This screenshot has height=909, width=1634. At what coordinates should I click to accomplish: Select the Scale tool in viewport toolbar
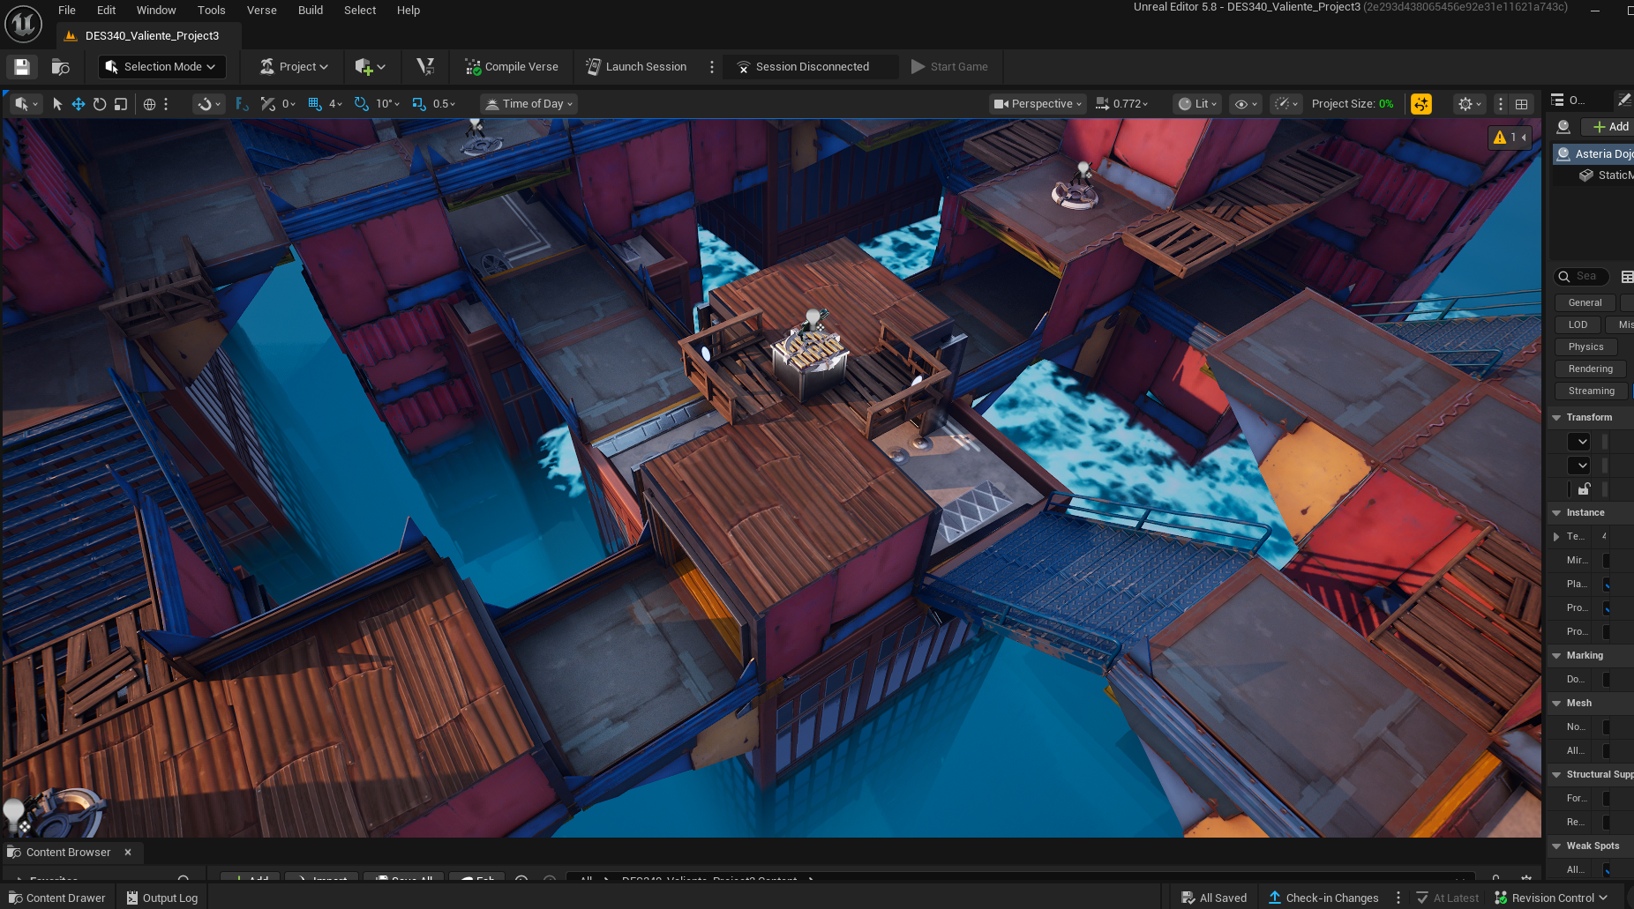pyautogui.click(x=121, y=104)
